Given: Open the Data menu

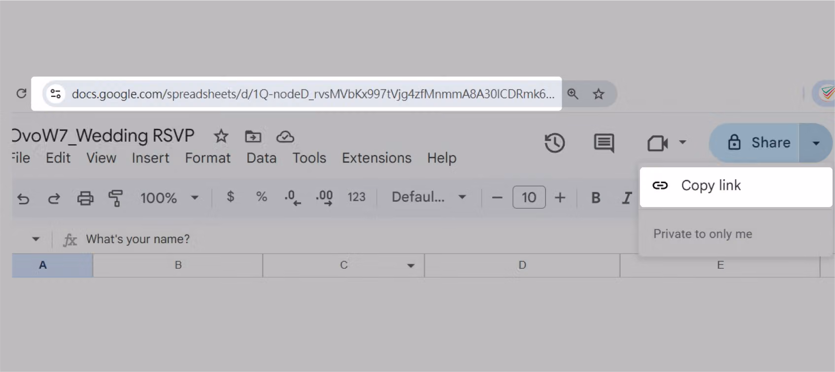Looking at the screenshot, I should [262, 158].
